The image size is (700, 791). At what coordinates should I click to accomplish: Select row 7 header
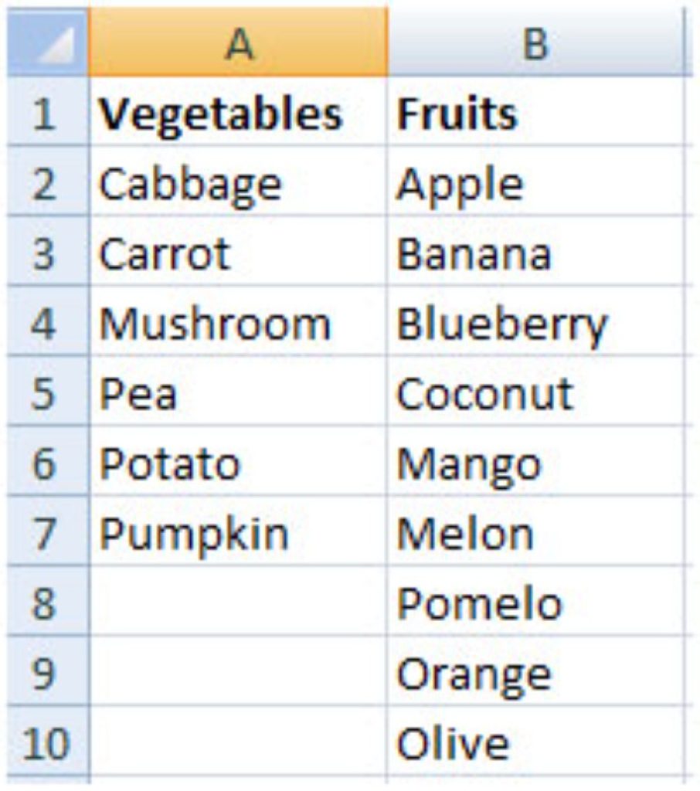[48, 531]
